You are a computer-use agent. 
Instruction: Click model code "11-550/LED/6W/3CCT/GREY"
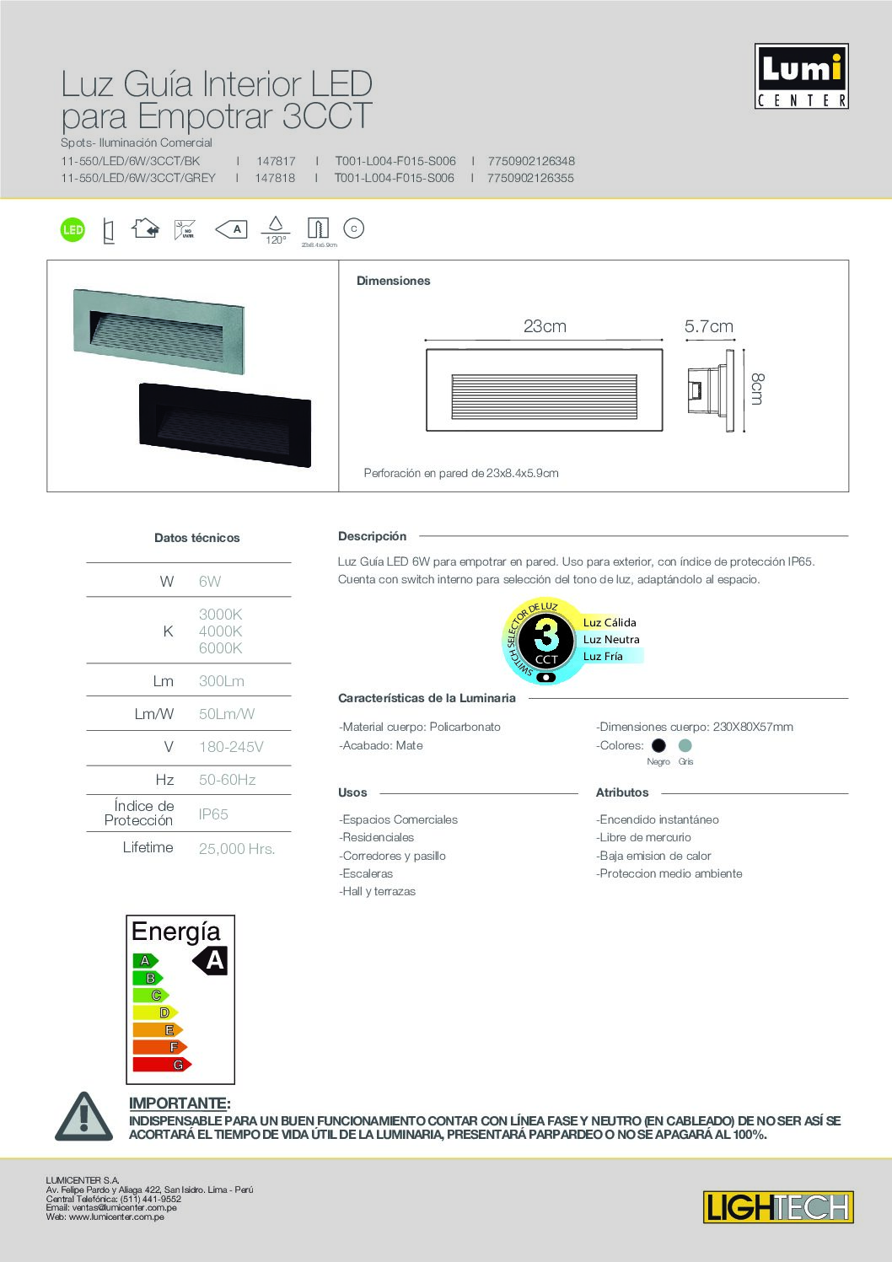138,178
